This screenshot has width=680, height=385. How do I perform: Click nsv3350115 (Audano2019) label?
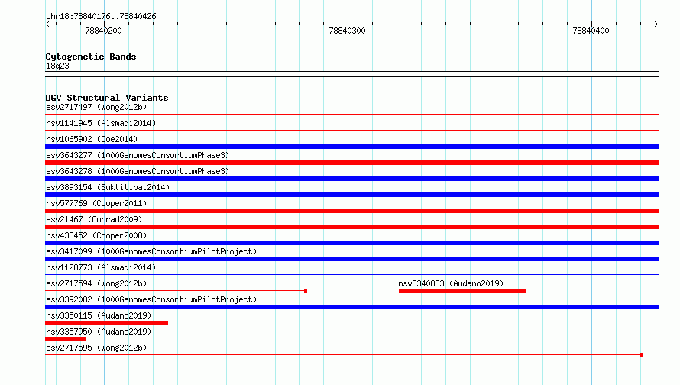99,315
